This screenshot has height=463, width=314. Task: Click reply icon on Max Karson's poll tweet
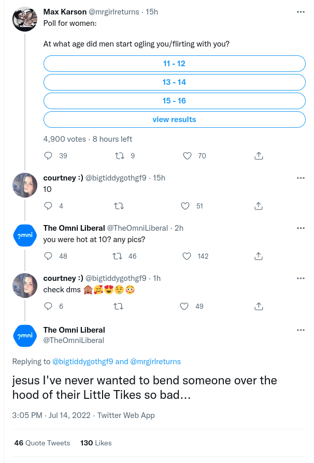[x=49, y=156]
